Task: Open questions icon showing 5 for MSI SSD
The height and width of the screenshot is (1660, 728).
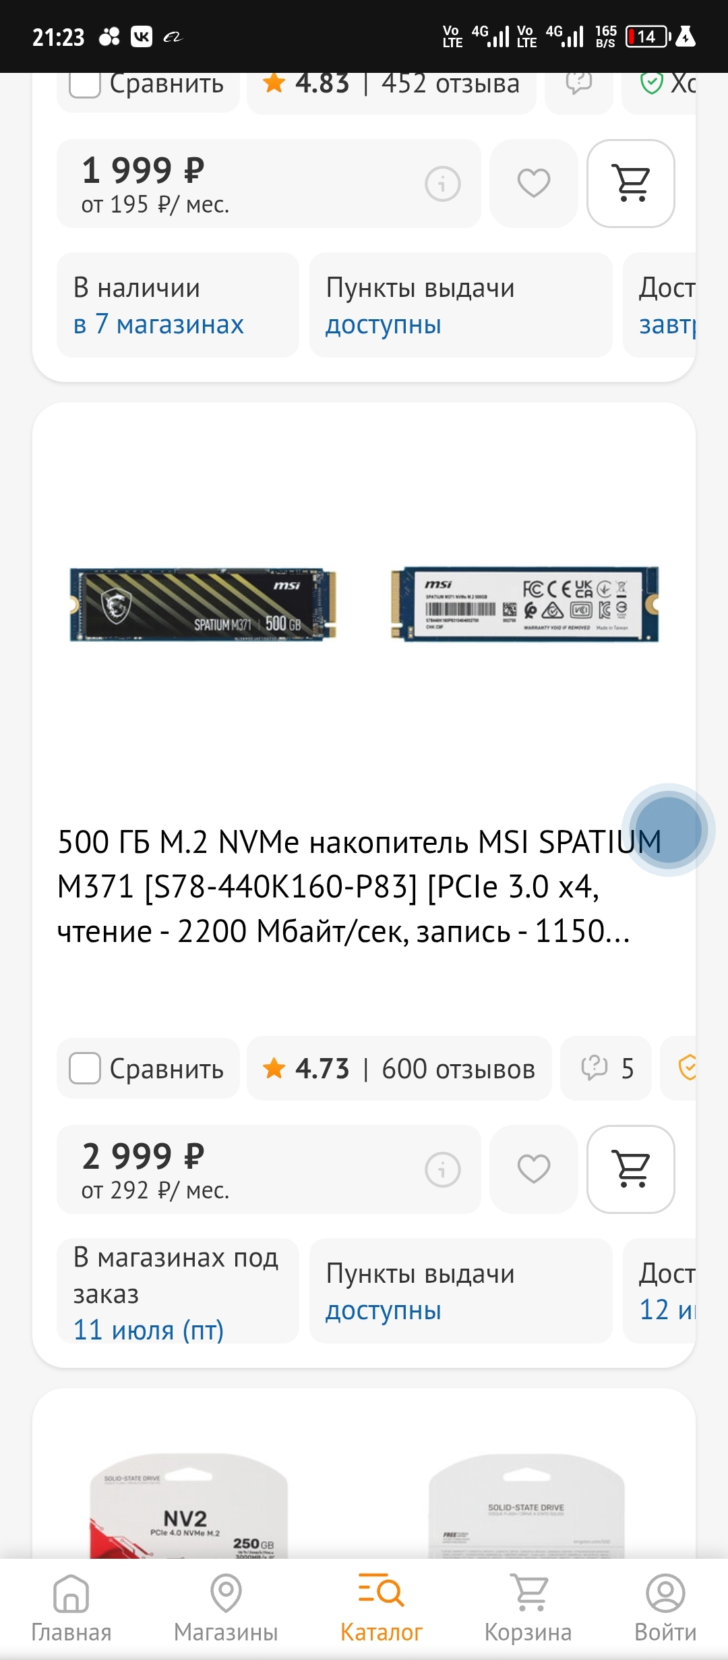Action: point(606,1068)
